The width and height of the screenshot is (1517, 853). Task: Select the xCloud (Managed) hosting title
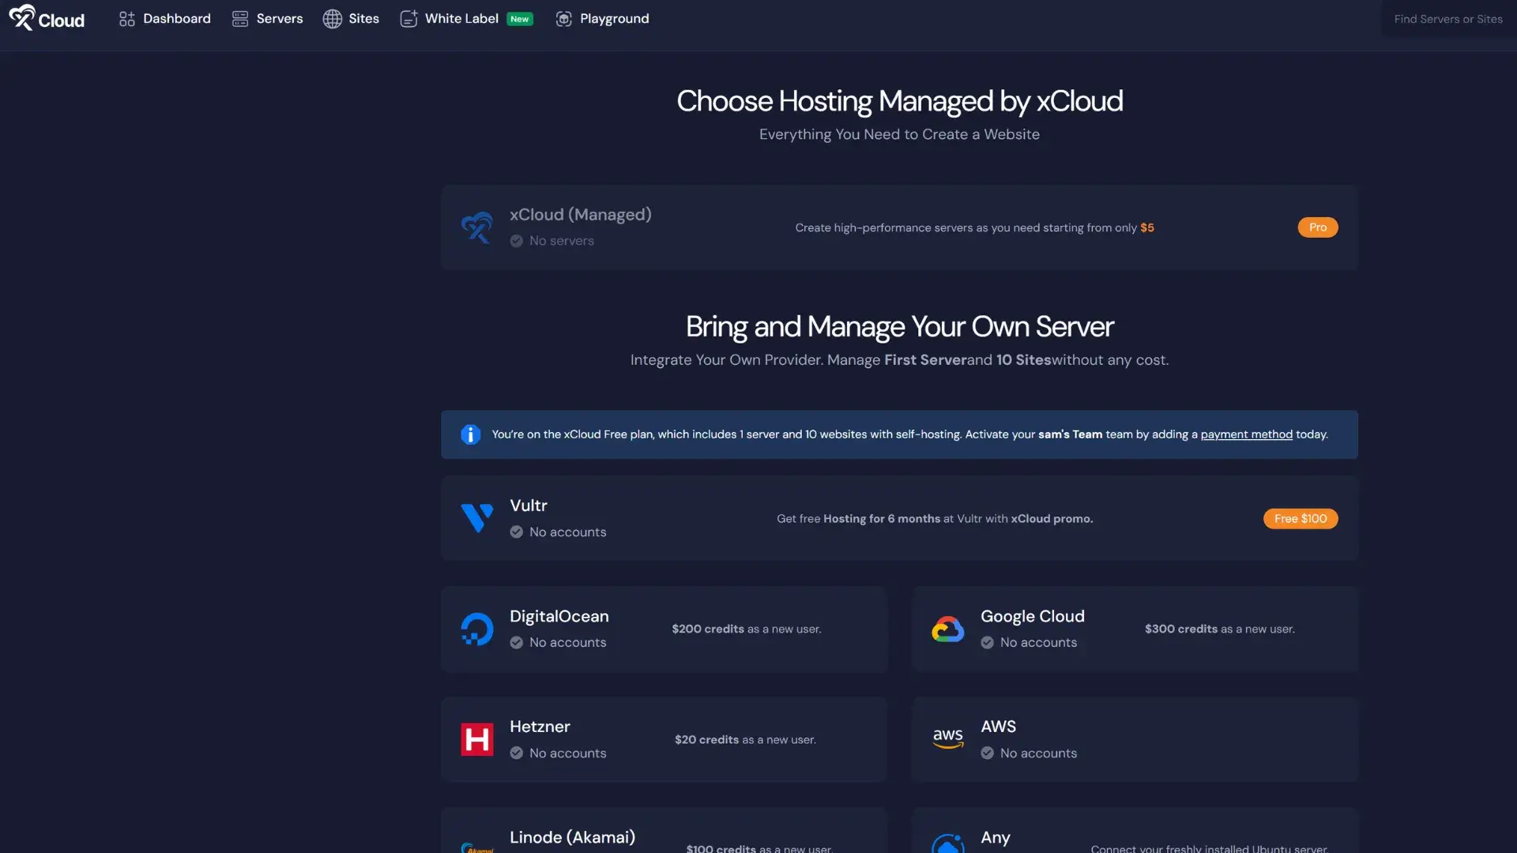click(x=581, y=215)
